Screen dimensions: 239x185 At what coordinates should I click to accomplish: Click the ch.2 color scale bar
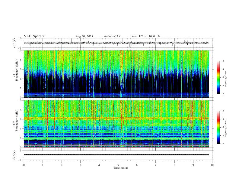[x=218, y=127]
